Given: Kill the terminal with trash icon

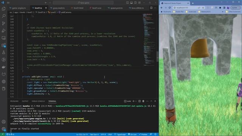Looking at the screenshot, I should point(143,101).
